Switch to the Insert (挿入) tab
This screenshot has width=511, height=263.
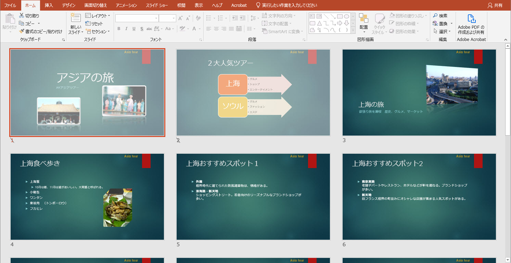click(x=49, y=5)
